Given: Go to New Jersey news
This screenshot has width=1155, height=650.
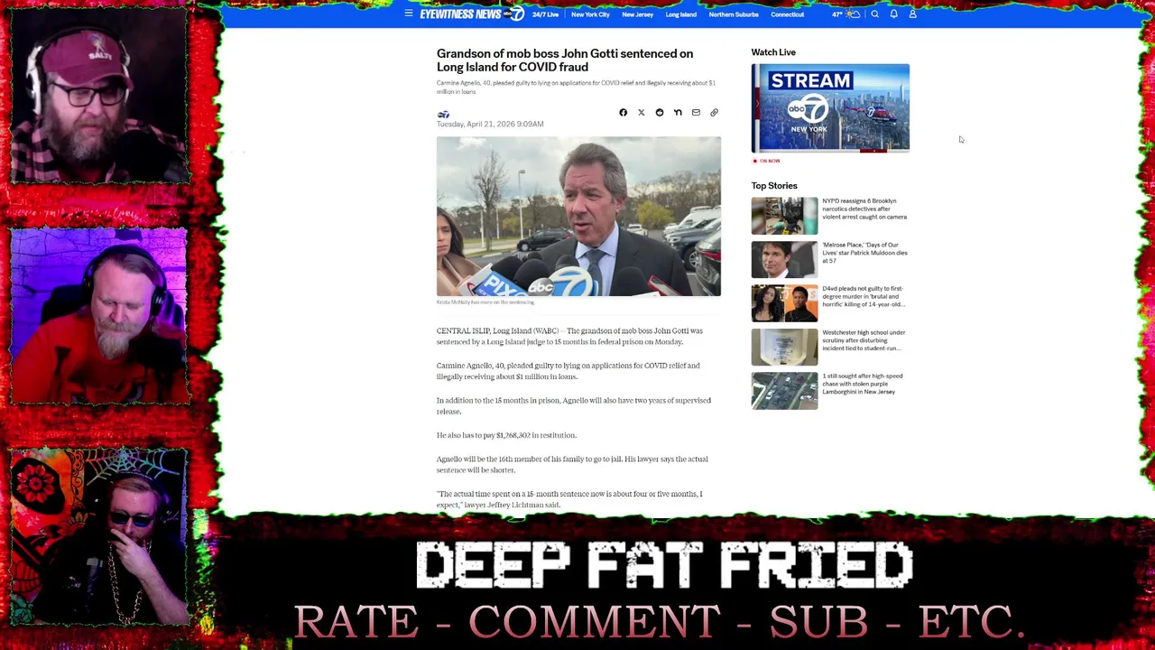Looking at the screenshot, I should [x=637, y=14].
